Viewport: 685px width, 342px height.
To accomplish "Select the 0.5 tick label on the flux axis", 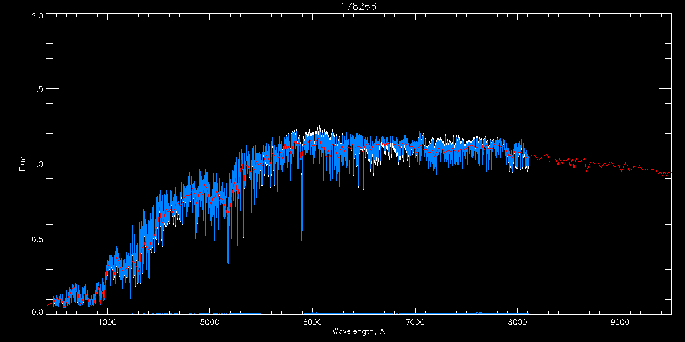I will (x=38, y=239).
